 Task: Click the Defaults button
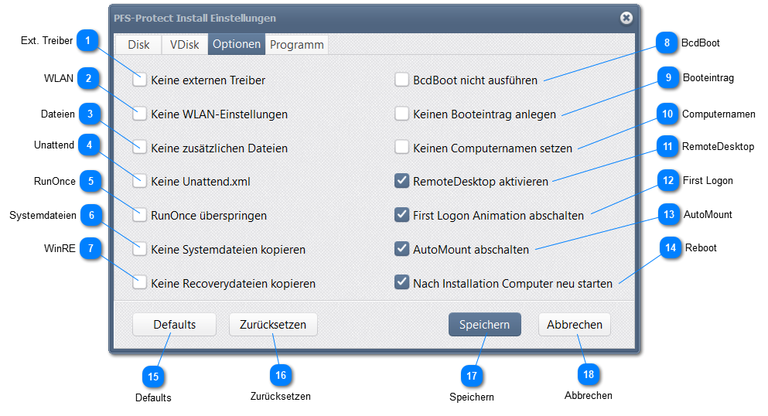point(174,325)
